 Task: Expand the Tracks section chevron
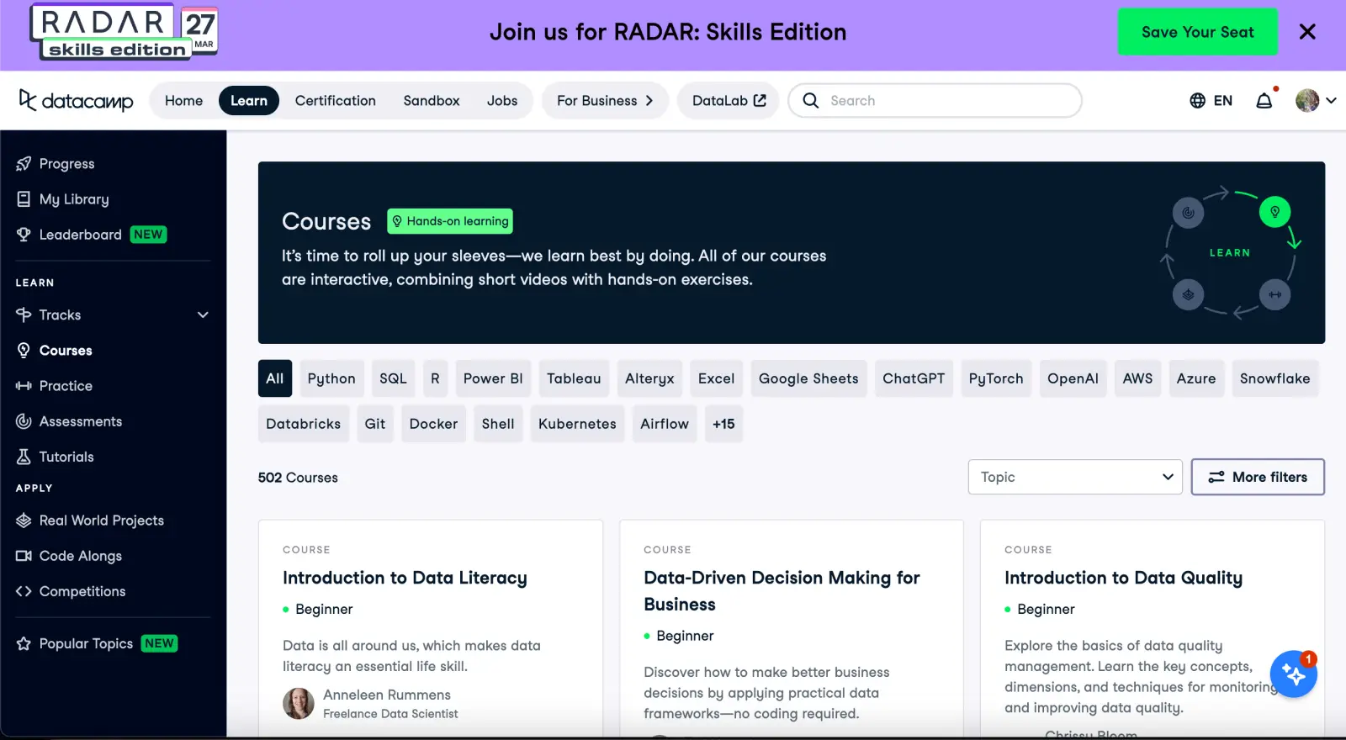(203, 315)
